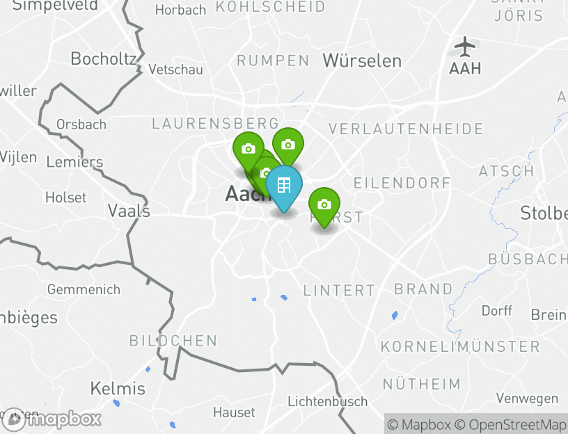Open the © OpenStreetMap attribution link
The height and width of the screenshot is (434, 568).
[510, 424]
